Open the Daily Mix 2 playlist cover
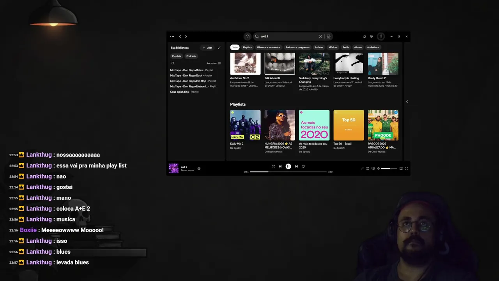The height and width of the screenshot is (281, 499). tap(245, 125)
